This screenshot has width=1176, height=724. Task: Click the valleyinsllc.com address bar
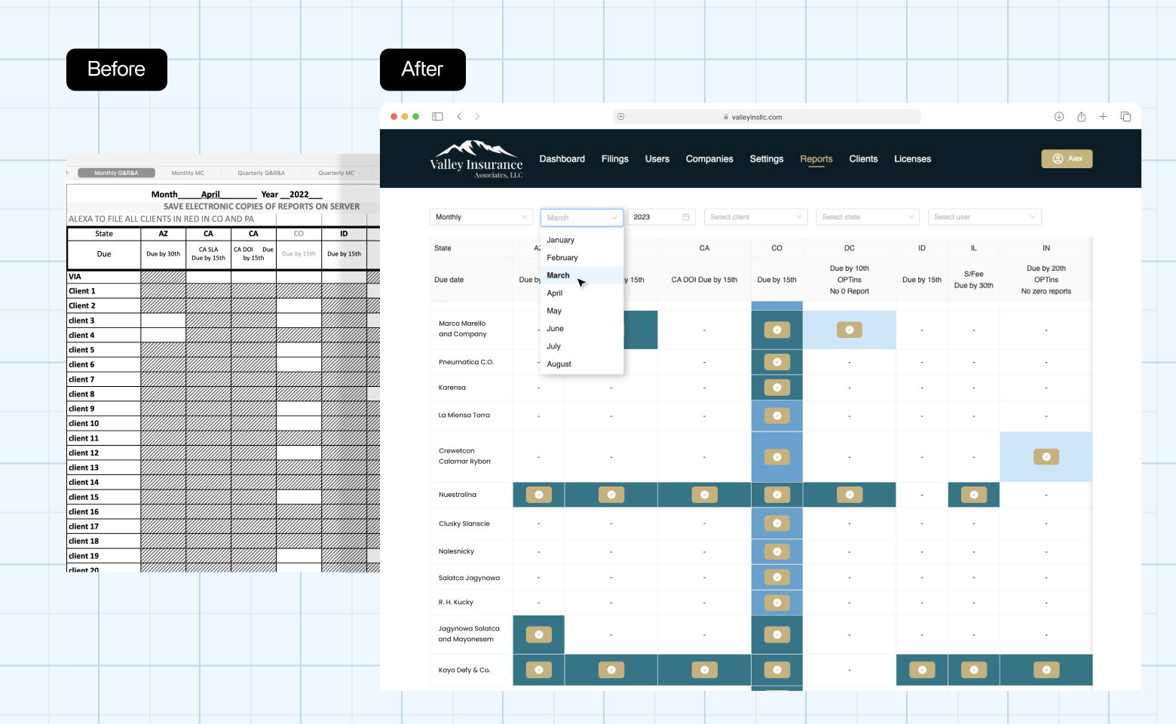click(766, 117)
